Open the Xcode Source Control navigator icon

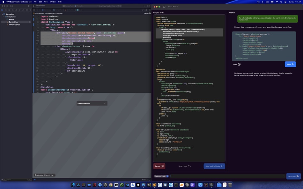(x=6, y=10)
